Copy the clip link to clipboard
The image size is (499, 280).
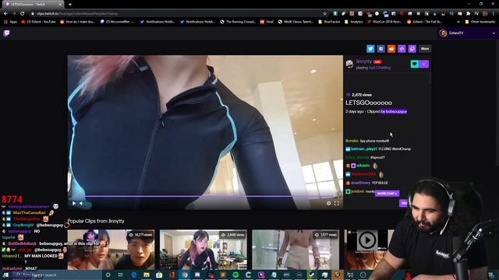tap(412, 48)
